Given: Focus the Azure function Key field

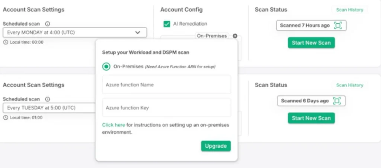Looking at the screenshot, I should 166,108.
